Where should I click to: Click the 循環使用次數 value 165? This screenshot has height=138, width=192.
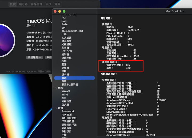(x=128, y=65)
